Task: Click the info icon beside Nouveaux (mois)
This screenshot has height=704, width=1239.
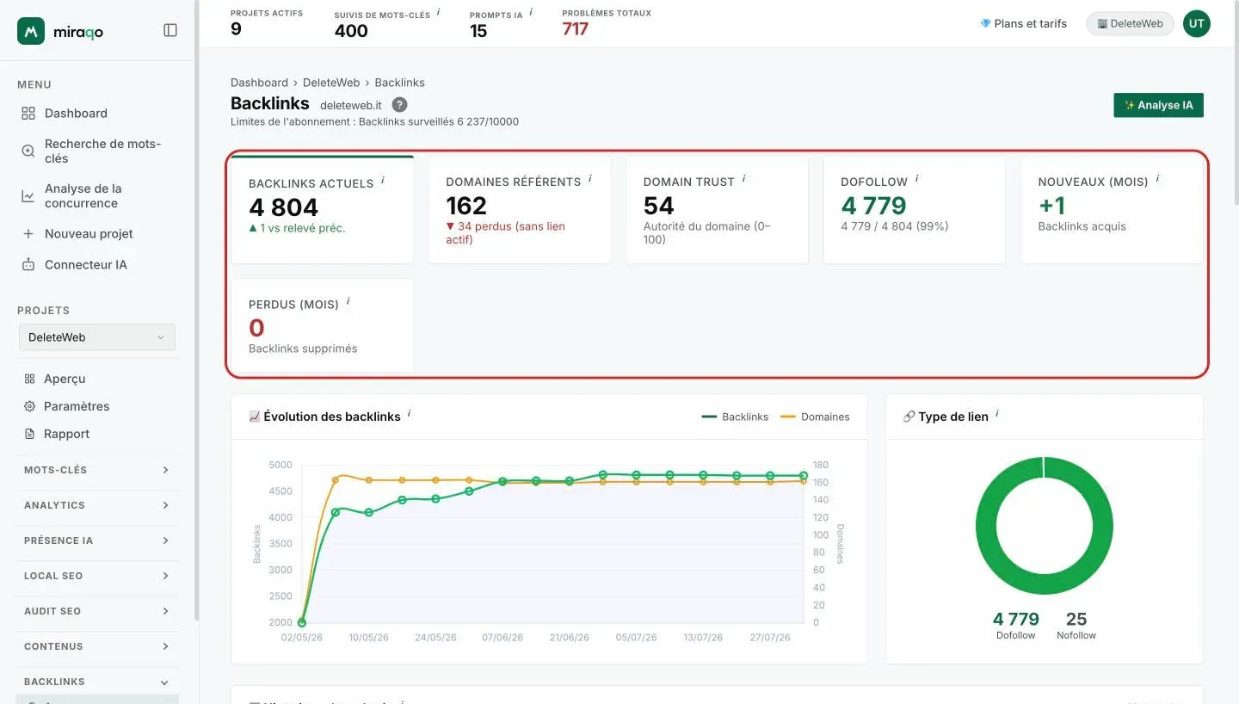Action: 1157,179
